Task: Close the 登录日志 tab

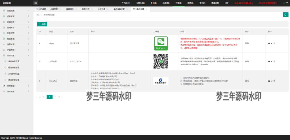Action: [92, 9]
